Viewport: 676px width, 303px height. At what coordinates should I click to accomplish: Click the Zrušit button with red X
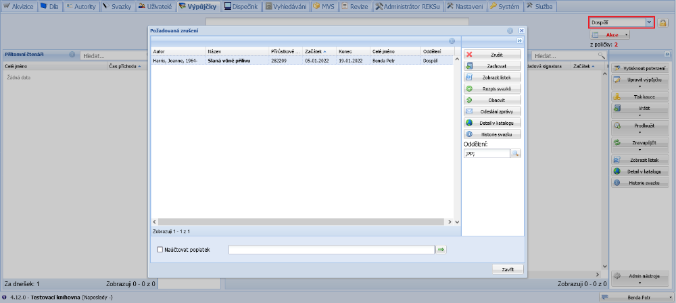[x=491, y=54]
